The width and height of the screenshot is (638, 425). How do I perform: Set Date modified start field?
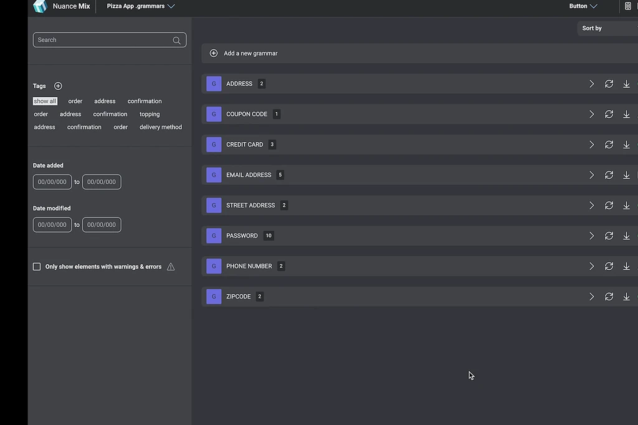[52, 225]
